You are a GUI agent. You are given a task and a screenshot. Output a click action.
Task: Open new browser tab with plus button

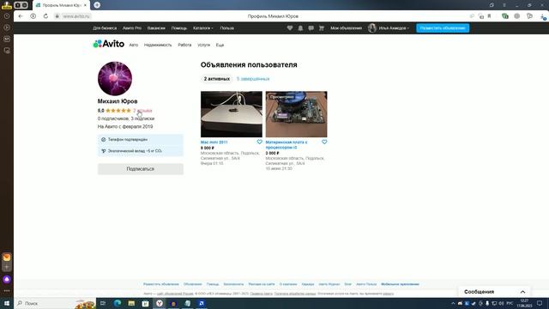click(97, 5)
